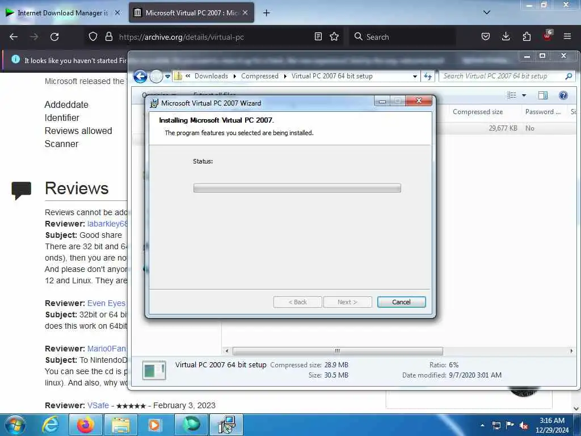Select Downloads in the Explorer breadcrumb
The image size is (581, 436).
(211, 76)
